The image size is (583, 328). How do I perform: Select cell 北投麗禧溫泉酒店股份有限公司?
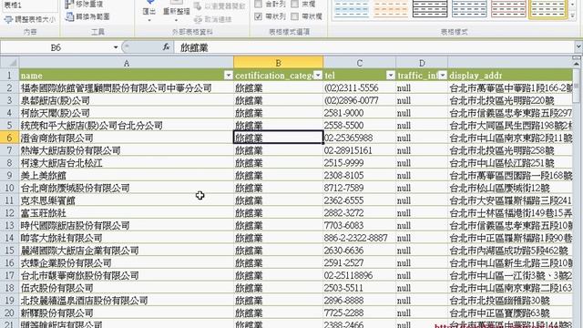(127, 300)
